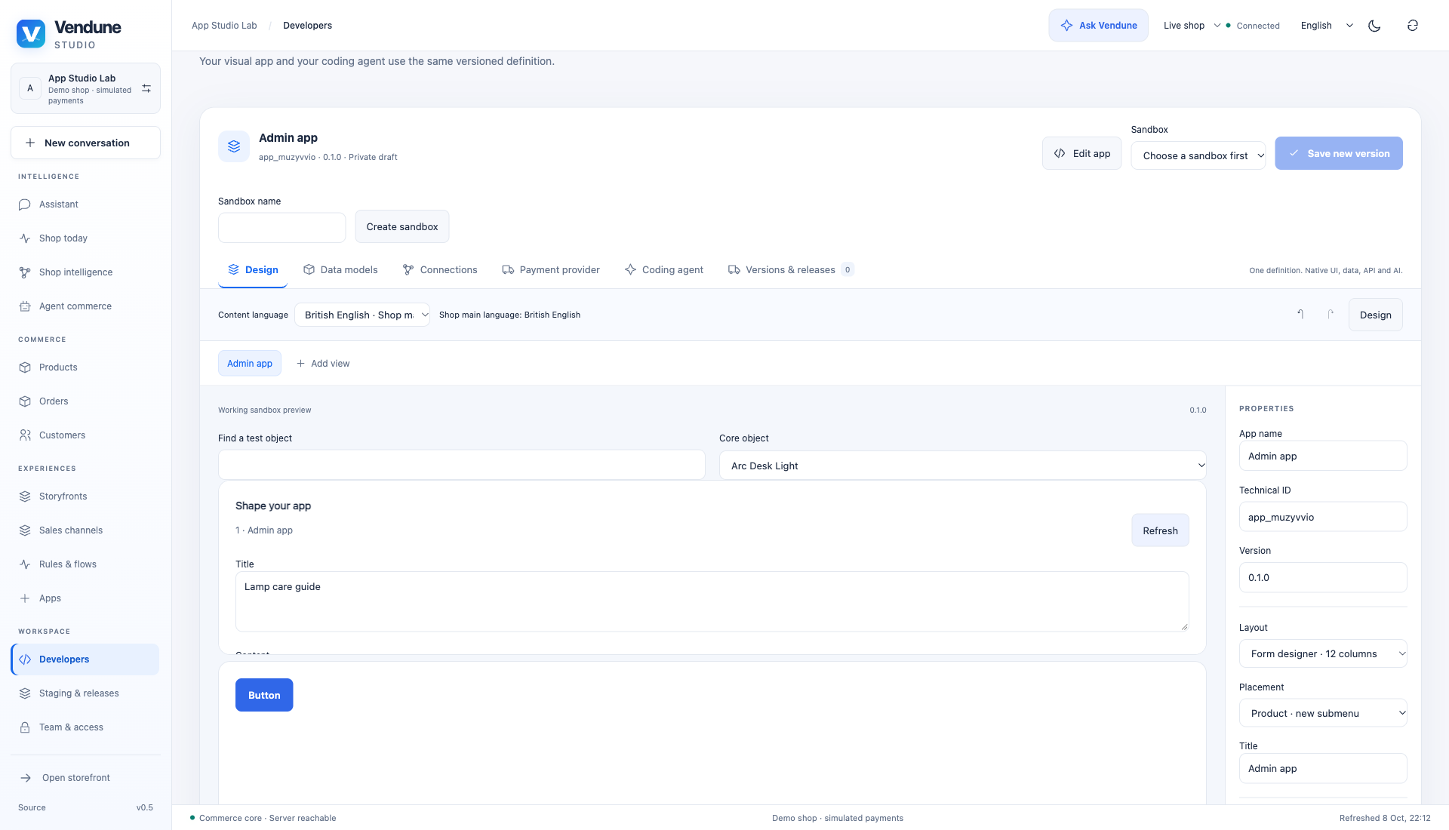Click the Create sandbox button
The width and height of the screenshot is (1449, 830).
402,226
